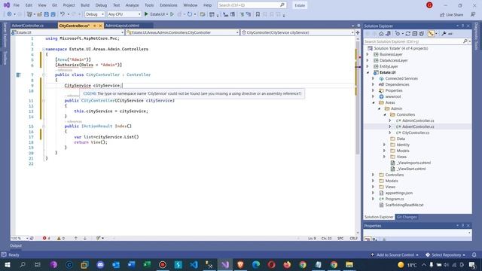Click the Live Share icon button
This screenshot has width=482, height=271.
coord(451,14)
